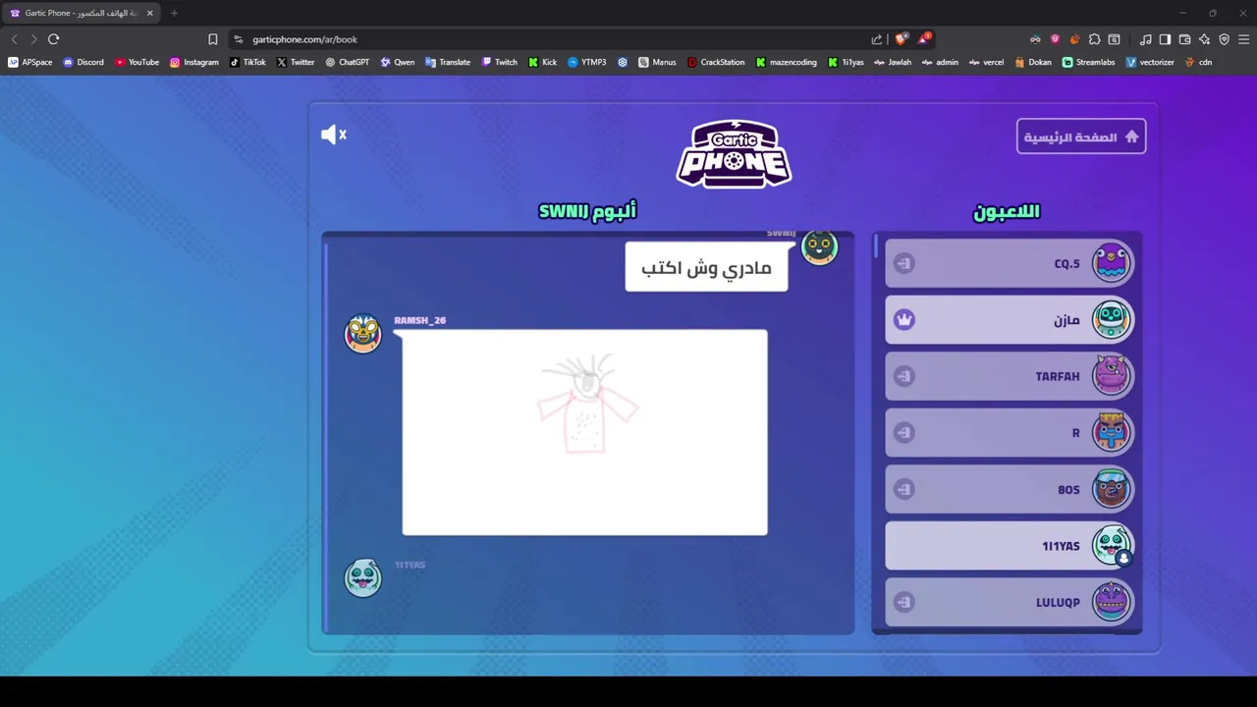
Task: Open Brave Wallet icon
Action: pyautogui.click(x=1184, y=39)
